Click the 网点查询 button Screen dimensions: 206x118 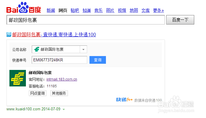pyautogui.click(x=38, y=93)
